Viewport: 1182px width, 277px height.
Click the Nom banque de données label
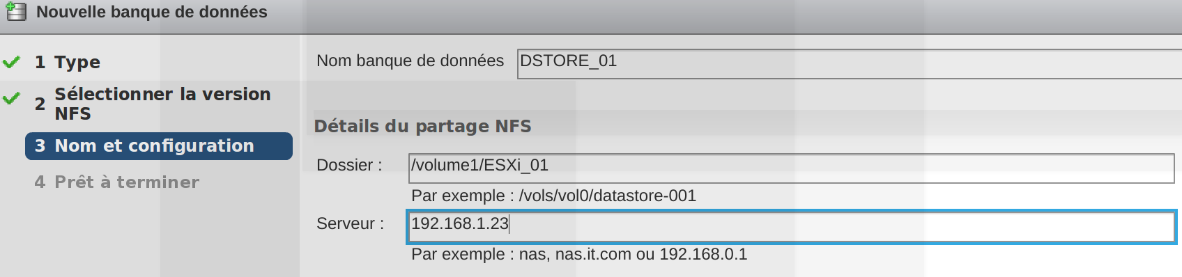click(410, 61)
